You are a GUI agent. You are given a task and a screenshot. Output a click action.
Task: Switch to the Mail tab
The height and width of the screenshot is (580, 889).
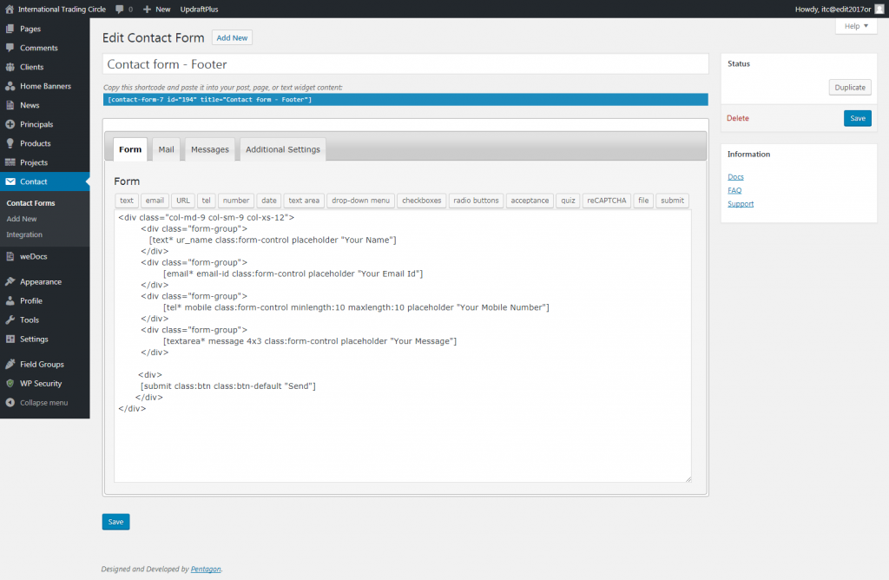[166, 149]
